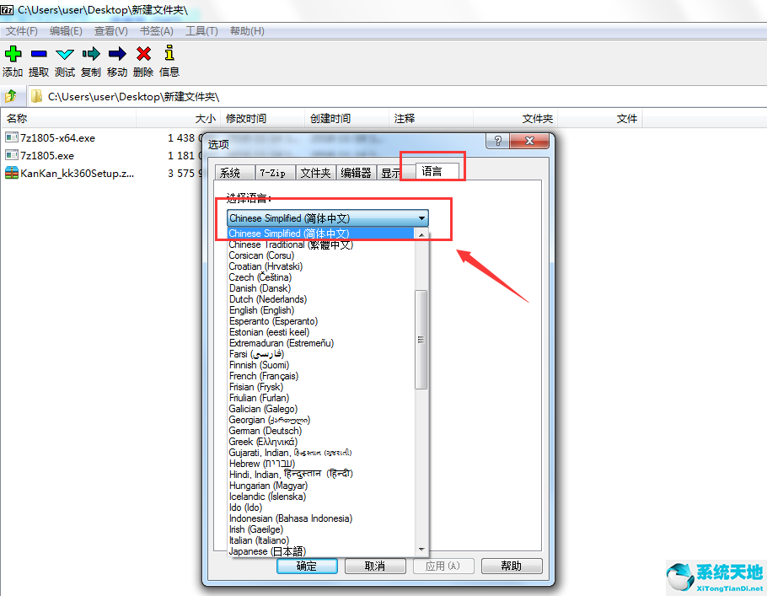Click the 名称 column header
The height and width of the screenshot is (596, 767).
17,119
